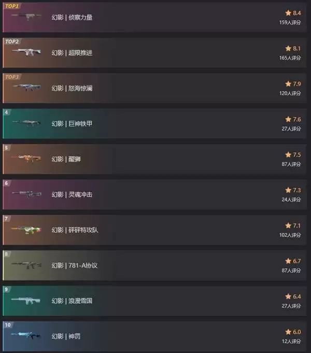Open the 神罚 blue gun icon
Screen dimensions: 311x353
(26, 335)
